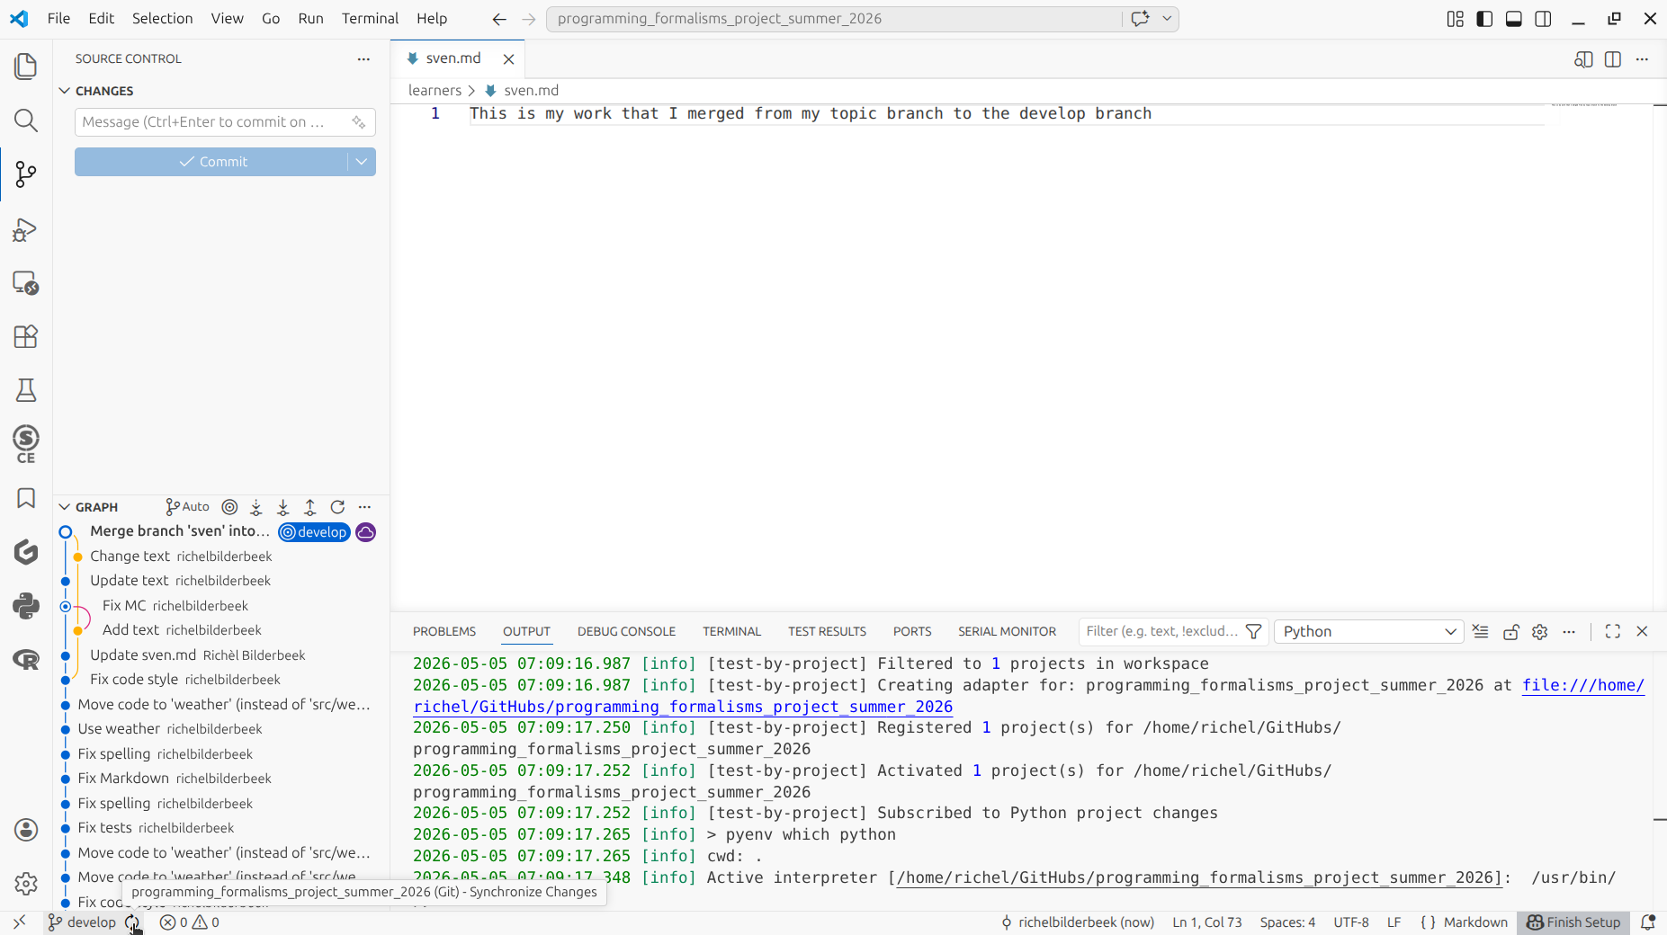Click the Finish Setup status bar button
1667x935 pixels.
[x=1573, y=922]
